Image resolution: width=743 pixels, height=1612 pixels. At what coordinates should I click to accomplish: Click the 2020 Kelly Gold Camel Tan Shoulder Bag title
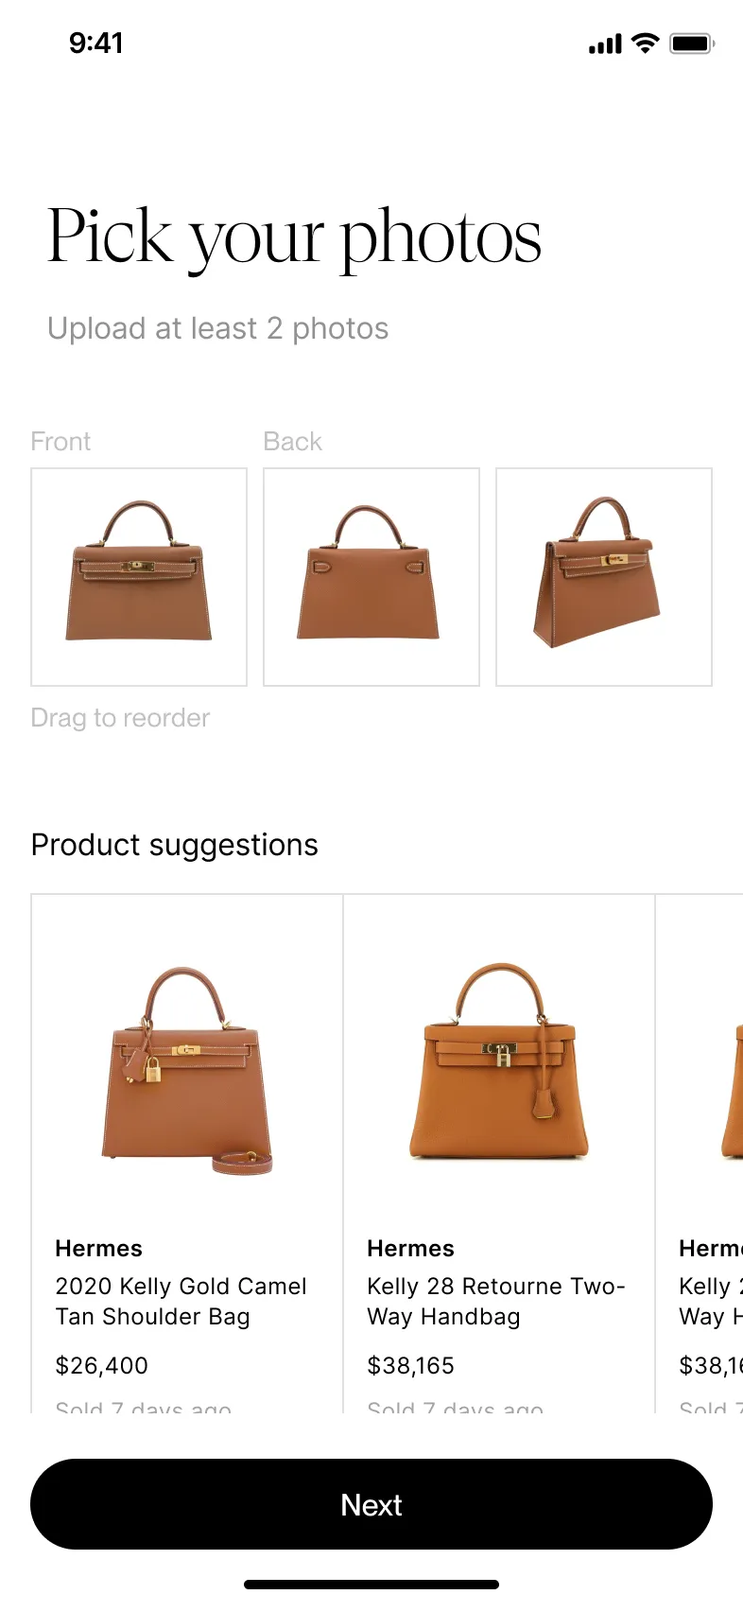[x=181, y=1302]
